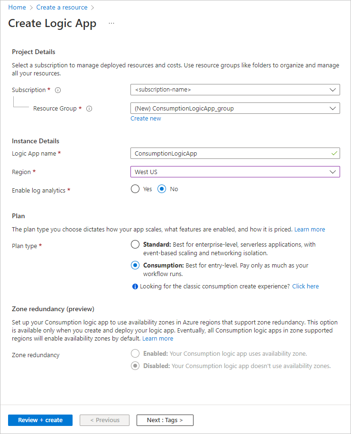This screenshot has width=351, height=434.
Task: Select No for Enable log analytics
Action: point(162,189)
